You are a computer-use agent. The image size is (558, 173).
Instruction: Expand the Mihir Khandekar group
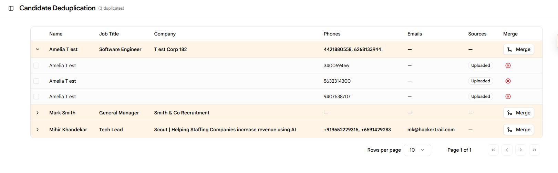38,130
